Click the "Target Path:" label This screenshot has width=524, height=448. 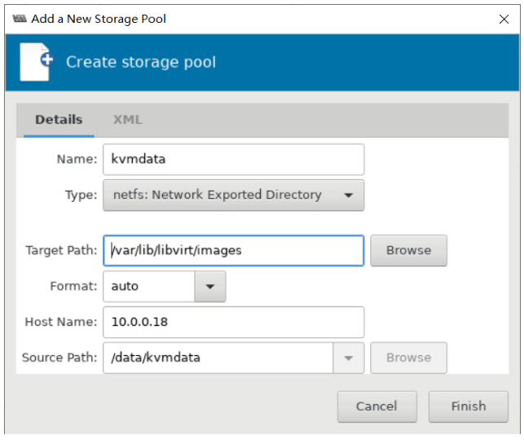(x=61, y=251)
